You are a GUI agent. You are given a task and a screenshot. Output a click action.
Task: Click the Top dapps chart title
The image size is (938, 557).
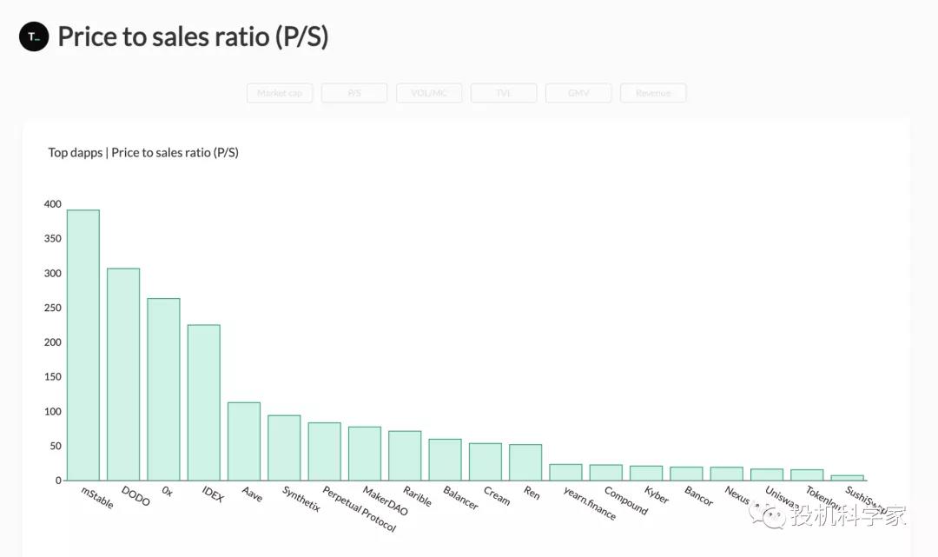(143, 153)
